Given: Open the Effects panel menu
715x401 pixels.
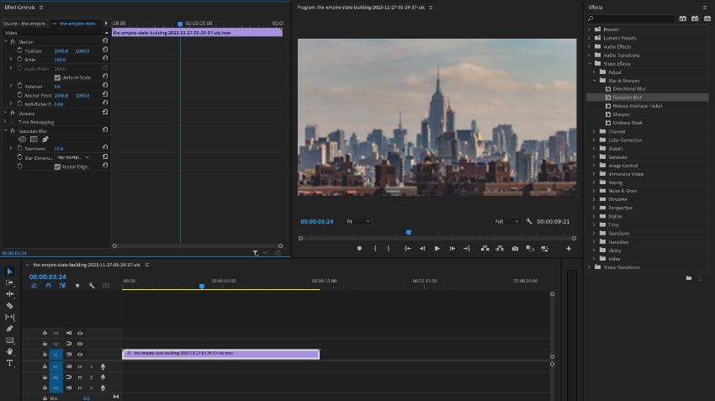Looking at the screenshot, I should tap(705, 8).
